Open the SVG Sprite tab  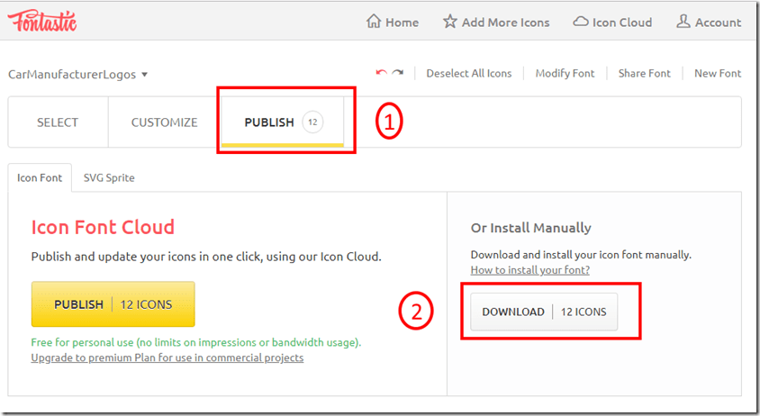109,177
